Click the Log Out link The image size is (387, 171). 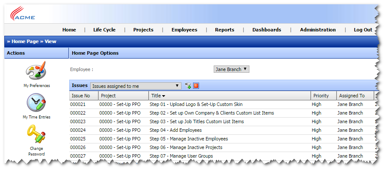363,30
